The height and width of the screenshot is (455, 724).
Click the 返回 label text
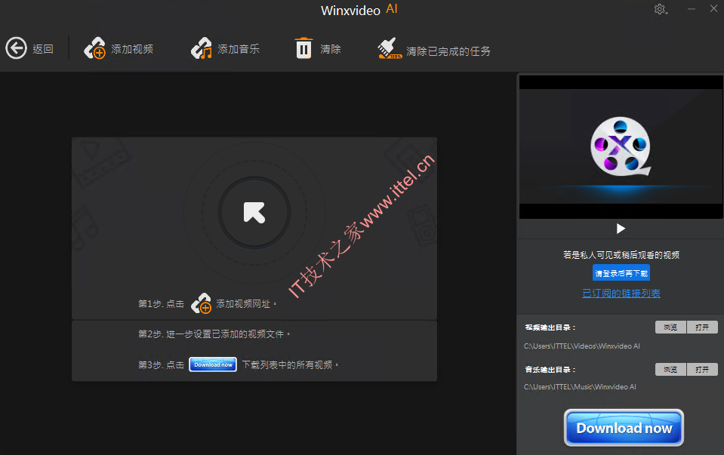pos(43,49)
